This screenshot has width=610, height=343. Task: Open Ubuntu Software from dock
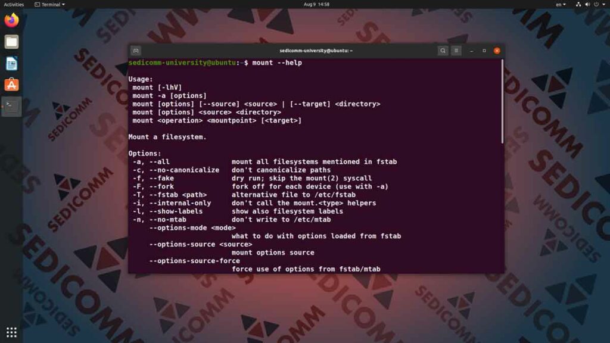click(x=11, y=85)
